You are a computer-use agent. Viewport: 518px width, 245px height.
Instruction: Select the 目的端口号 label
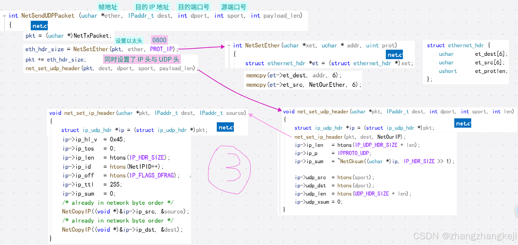[x=194, y=7]
